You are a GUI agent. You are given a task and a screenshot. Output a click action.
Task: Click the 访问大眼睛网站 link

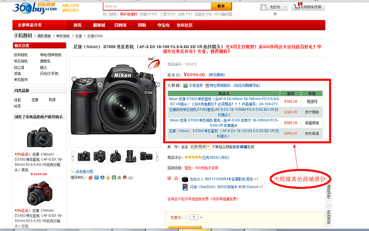(x=247, y=85)
